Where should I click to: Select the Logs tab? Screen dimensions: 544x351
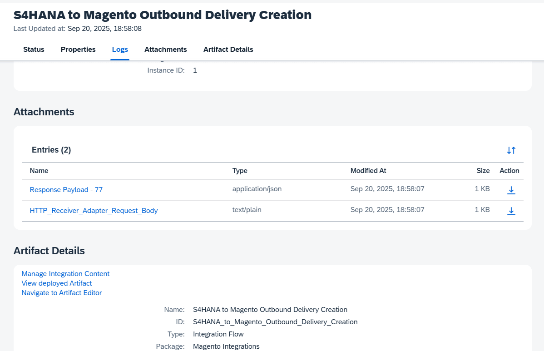click(x=120, y=49)
